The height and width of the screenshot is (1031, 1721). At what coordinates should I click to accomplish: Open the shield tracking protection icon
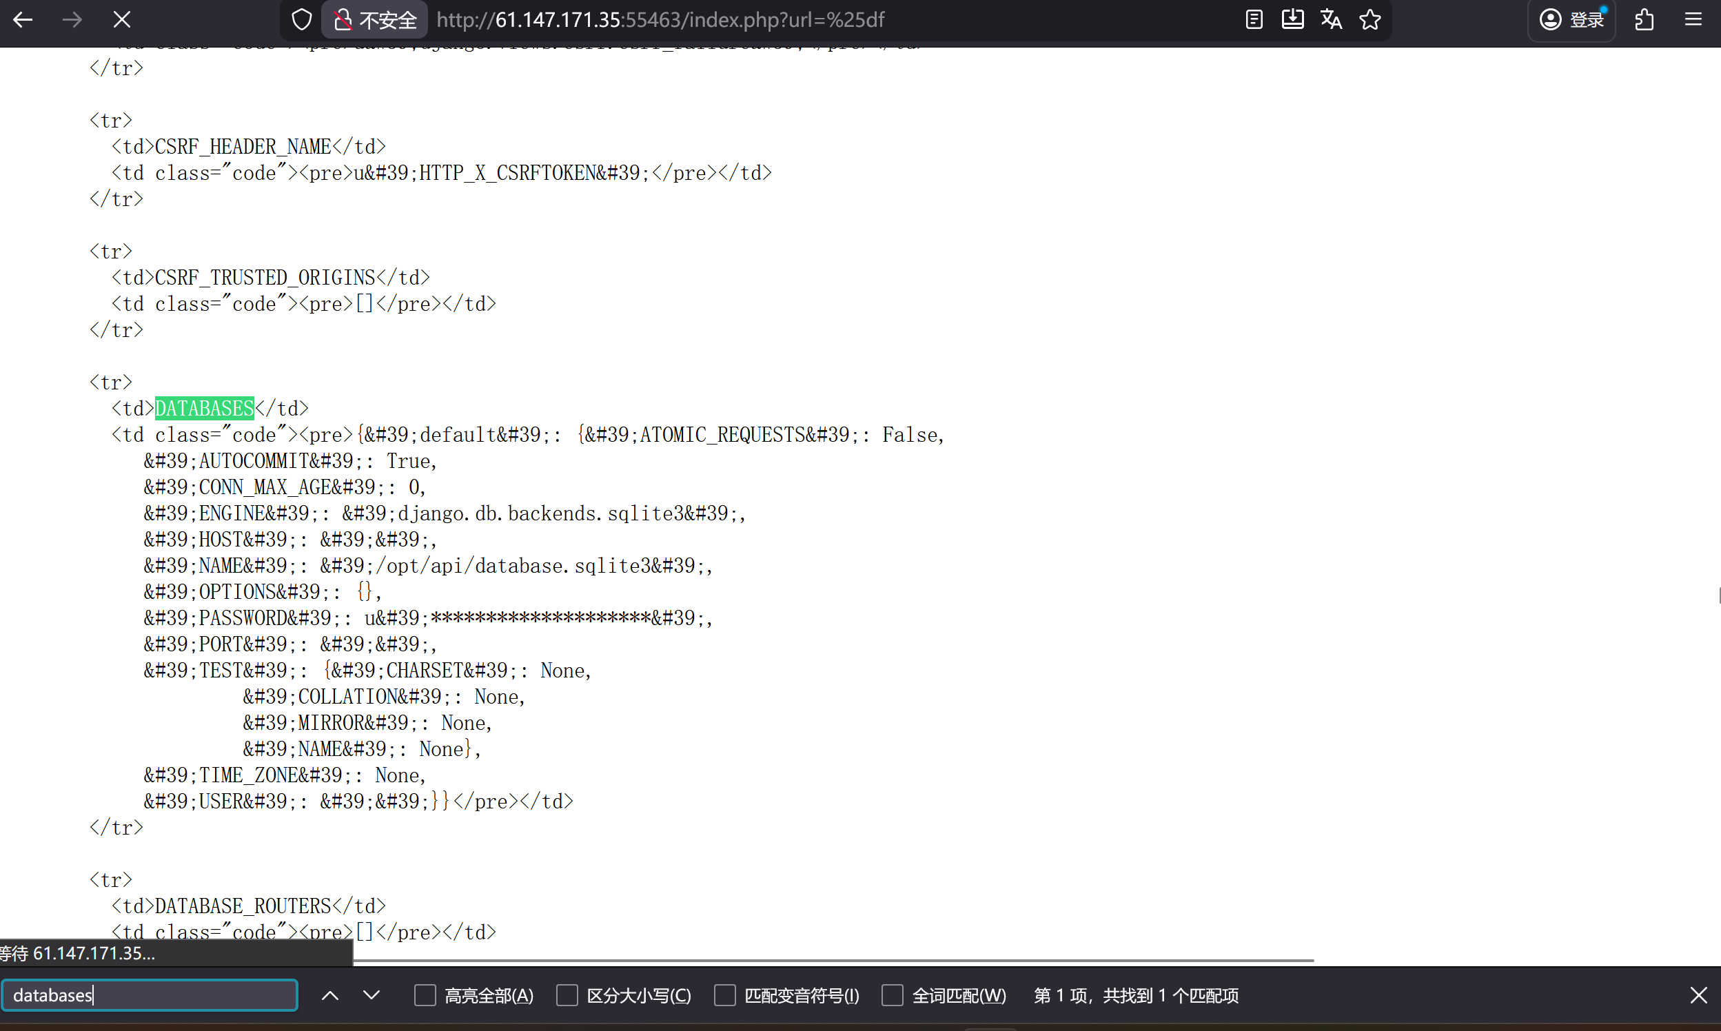click(x=302, y=19)
